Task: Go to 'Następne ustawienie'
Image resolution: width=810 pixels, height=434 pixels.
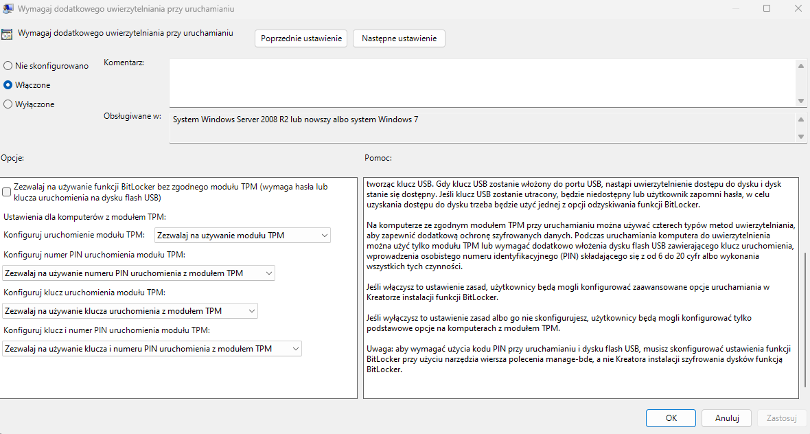Action: (x=399, y=38)
